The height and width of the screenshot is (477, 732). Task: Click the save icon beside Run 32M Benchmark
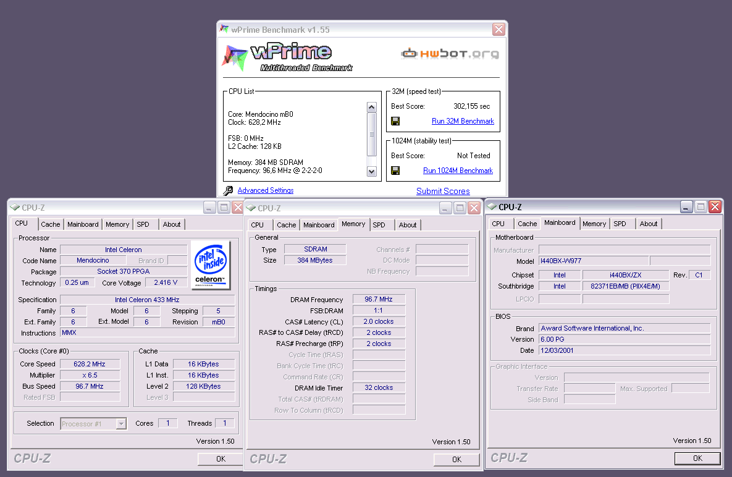pos(395,121)
